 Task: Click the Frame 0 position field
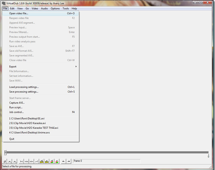pos(107,161)
